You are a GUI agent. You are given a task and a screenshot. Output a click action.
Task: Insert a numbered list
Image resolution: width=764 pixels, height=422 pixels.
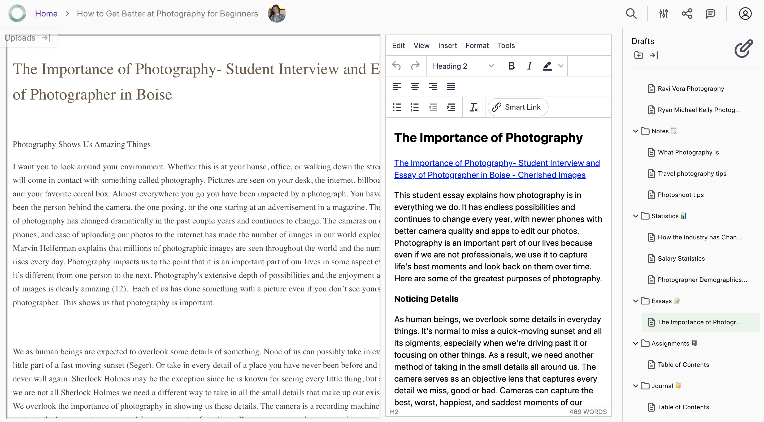pos(415,107)
